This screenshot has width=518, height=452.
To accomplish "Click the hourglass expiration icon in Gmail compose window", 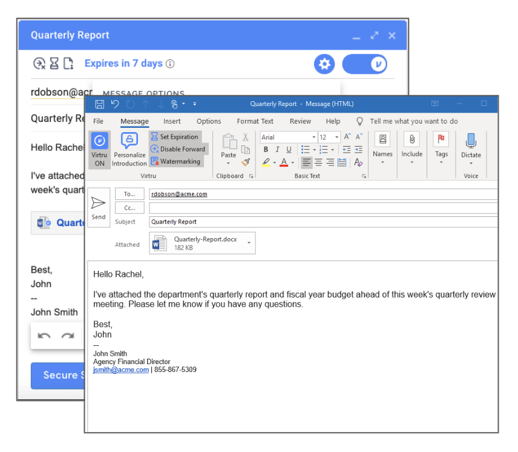I will (54, 63).
